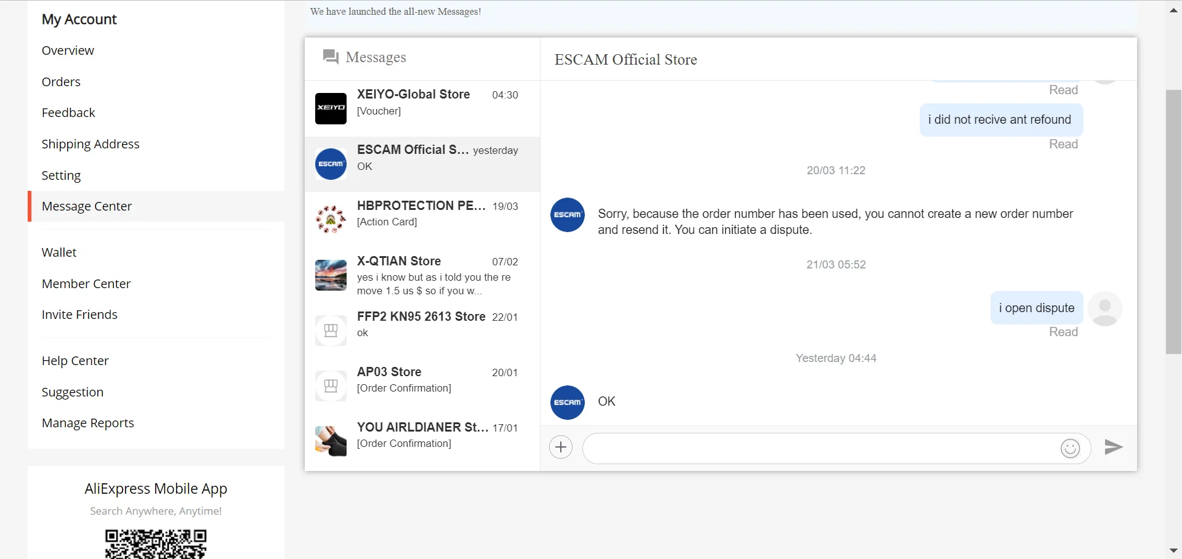Click the plus attachment icon
Viewport: 1182px width, 559px height.
561,447
